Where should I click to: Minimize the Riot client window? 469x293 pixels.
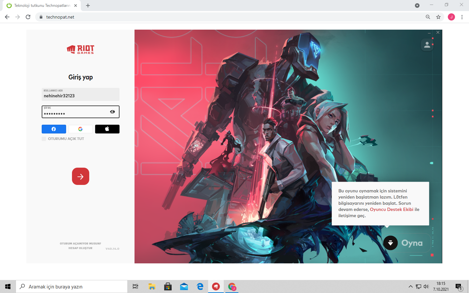429,33
